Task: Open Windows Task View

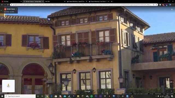Action: point(42,96)
